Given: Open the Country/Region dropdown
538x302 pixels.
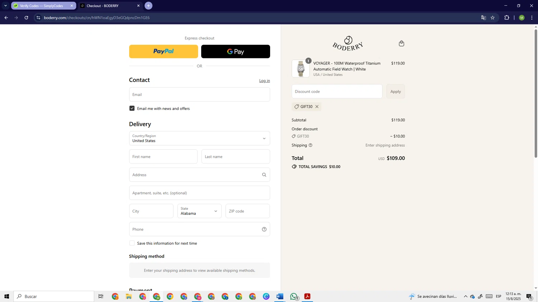Looking at the screenshot, I should tap(199, 138).
